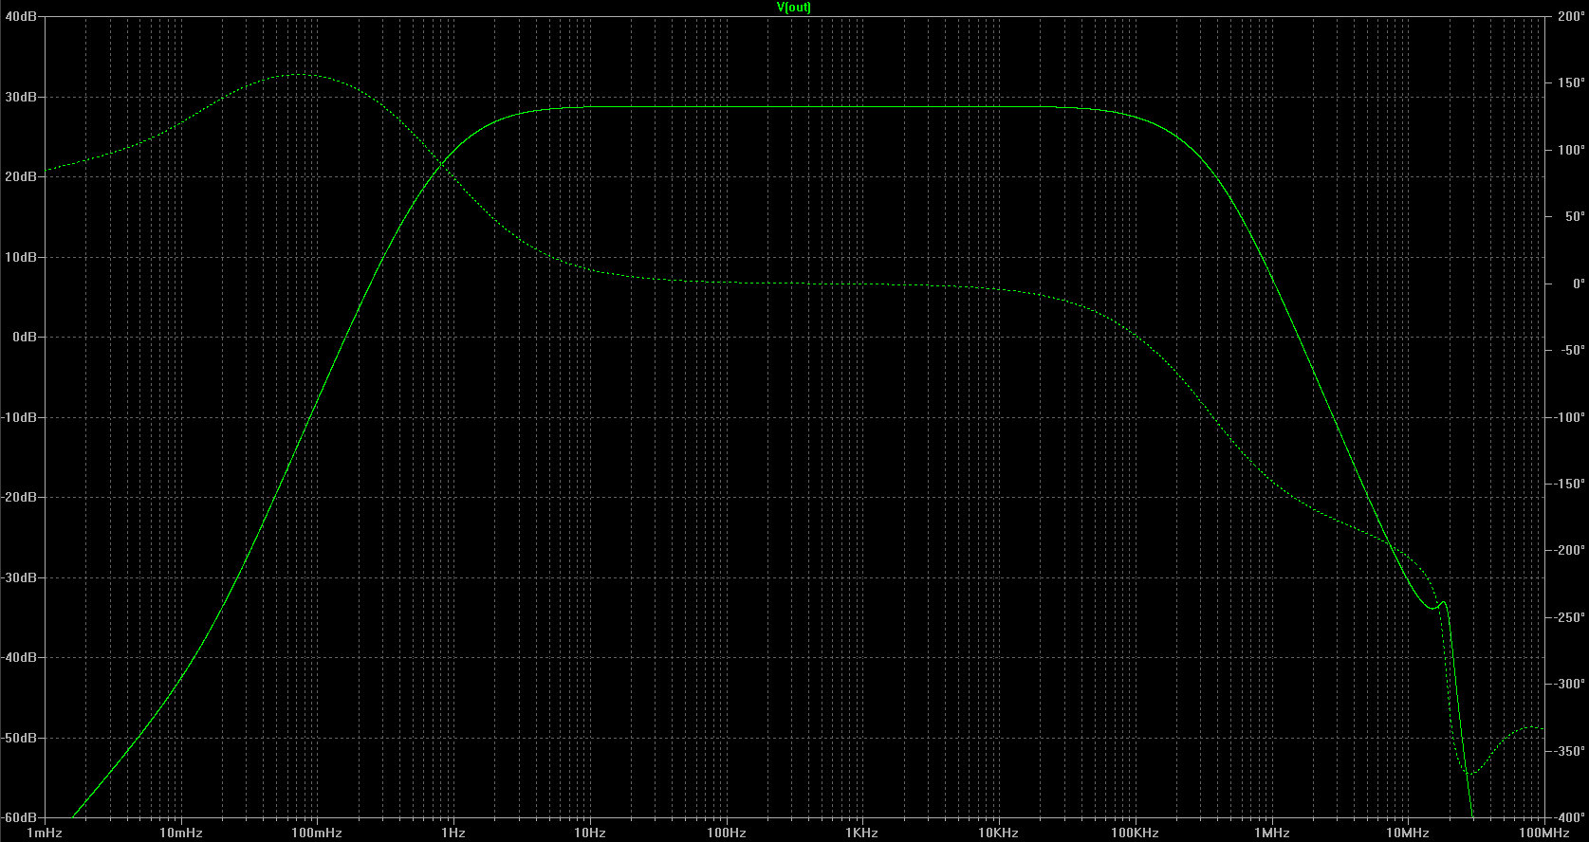Click the V(out) trace label

(x=794, y=7)
